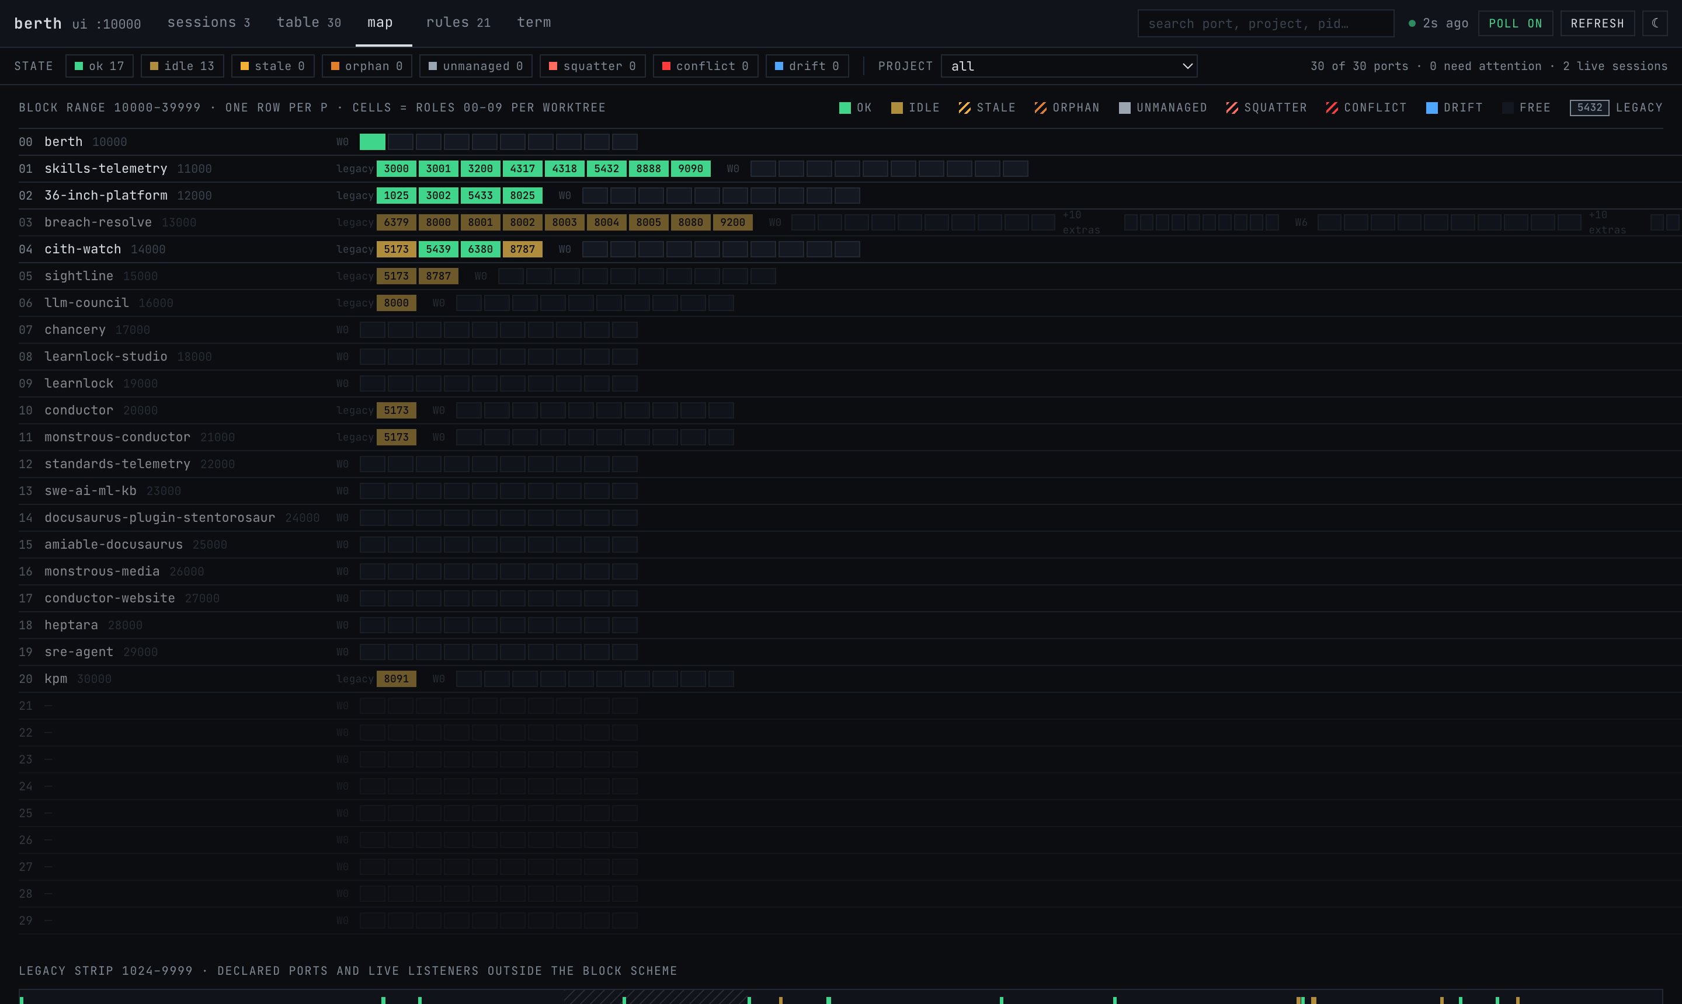Image resolution: width=1682 pixels, height=1004 pixels.
Task: Select legacy port 4317 in skills-telemetry
Action: click(x=522, y=169)
